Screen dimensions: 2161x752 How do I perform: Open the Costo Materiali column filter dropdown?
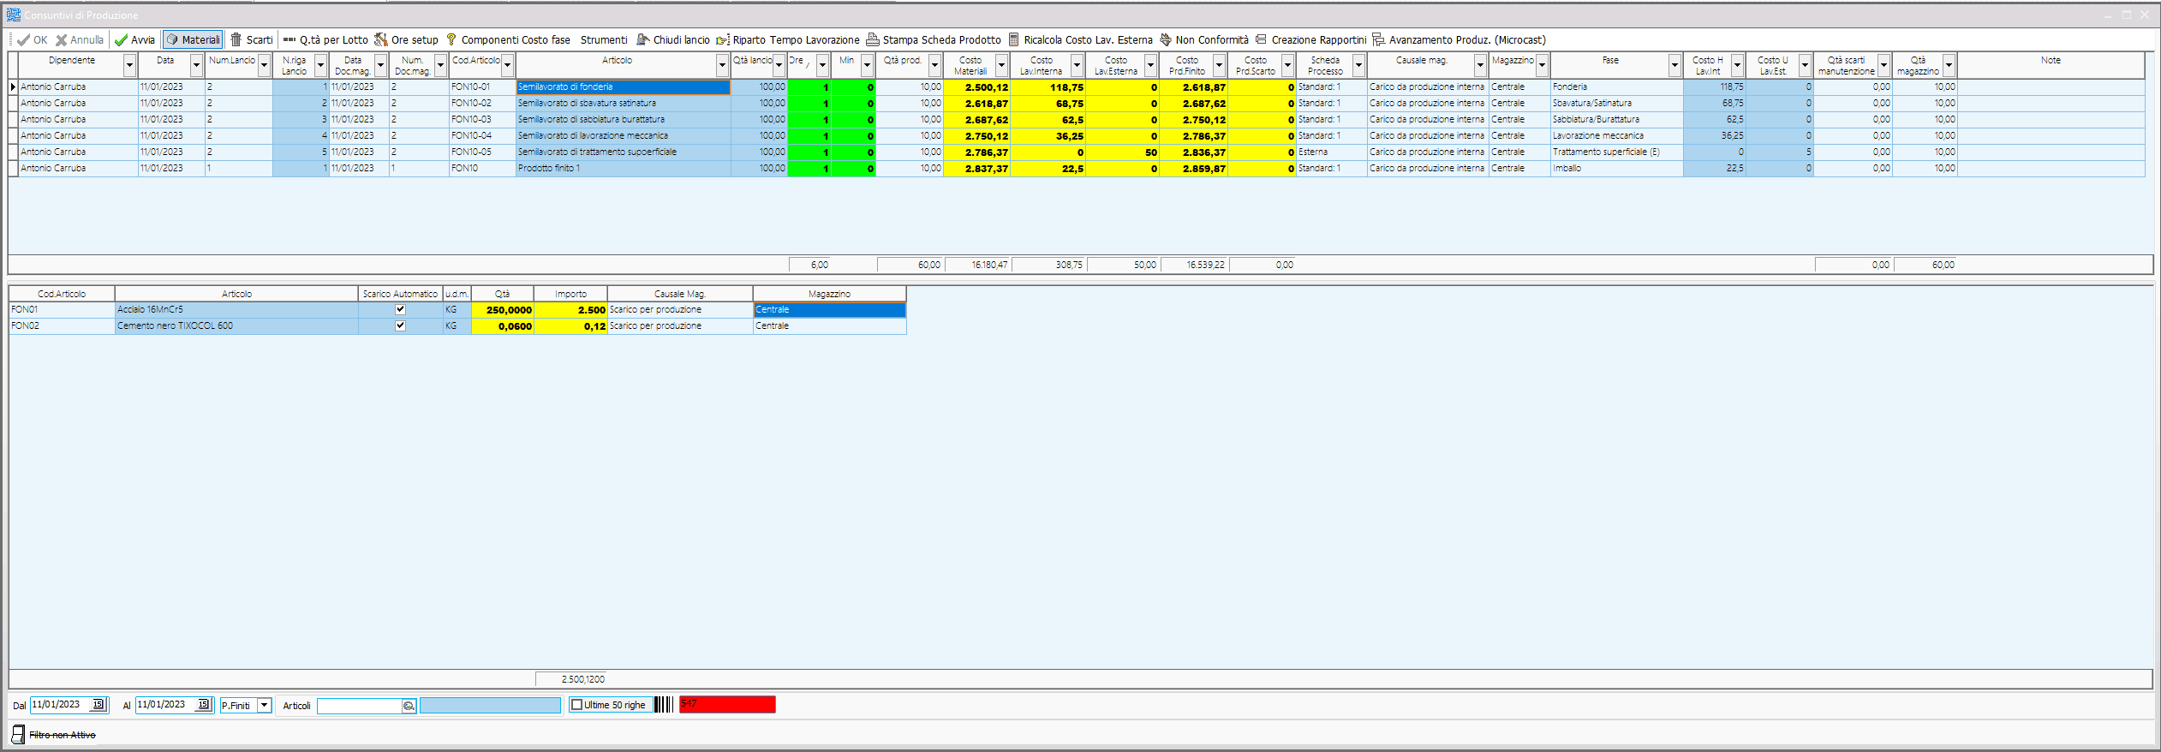(x=1001, y=65)
